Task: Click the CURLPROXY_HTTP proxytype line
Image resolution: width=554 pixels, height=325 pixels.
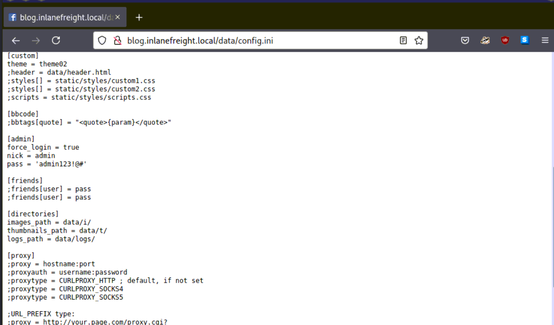Action: (x=105, y=281)
